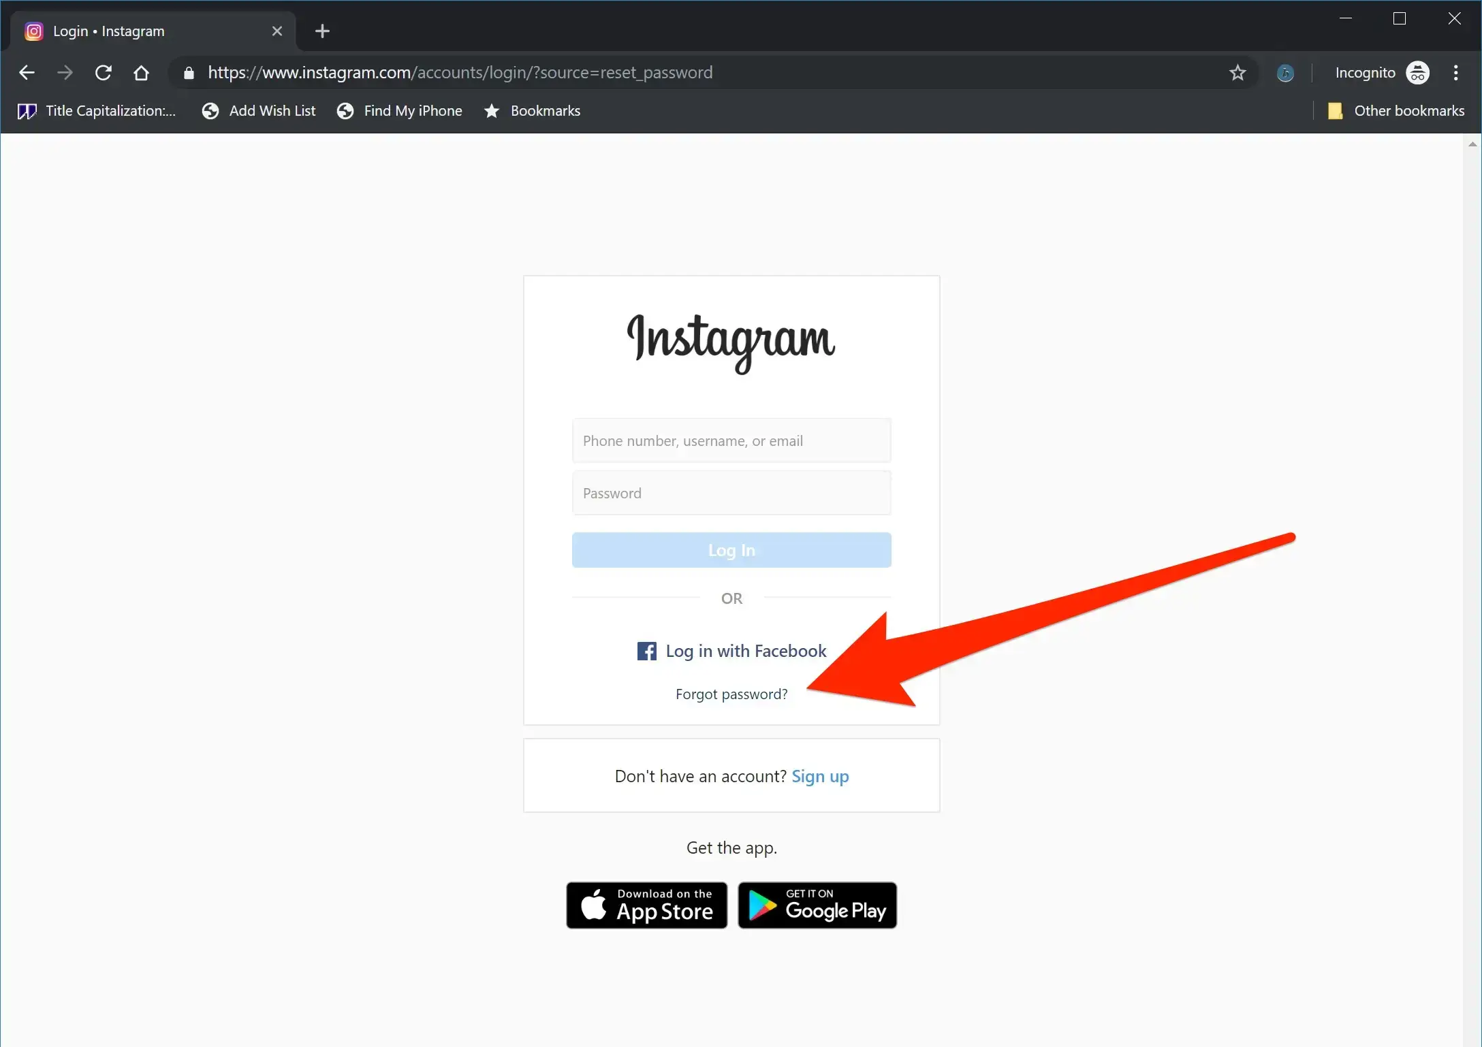This screenshot has width=1482, height=1047.
Task: Click the Other bookmarks folder
Action: [x=1396, y=110]
